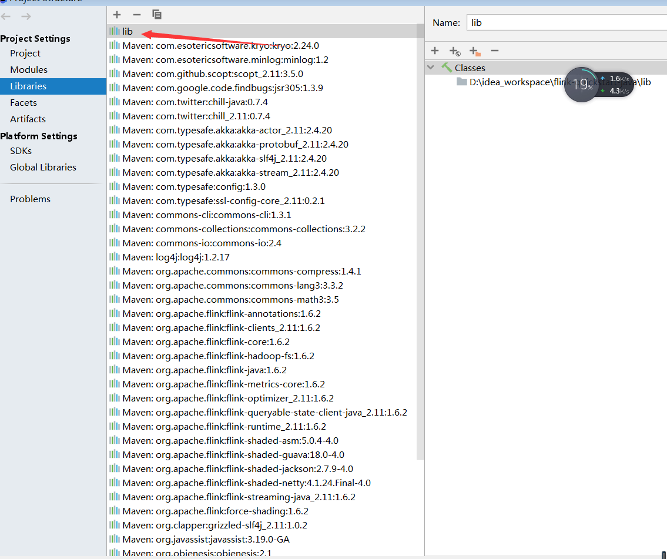Viewport: 667px width, 559px height.
Task: Select Maven minlog:1.2 library
Action: click(262, 59)
